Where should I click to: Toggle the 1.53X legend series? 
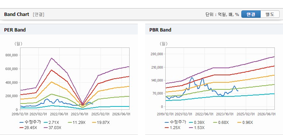pos(197,128)
